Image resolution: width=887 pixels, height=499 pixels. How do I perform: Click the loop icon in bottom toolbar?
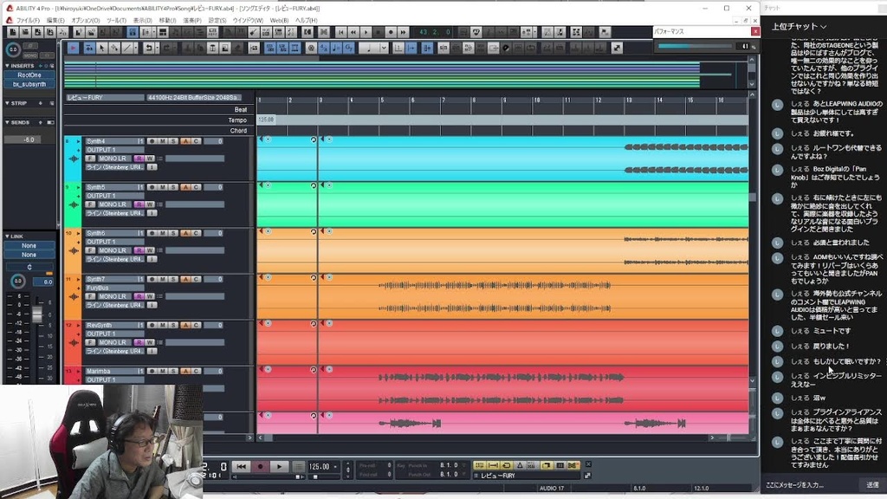[507, 466]
